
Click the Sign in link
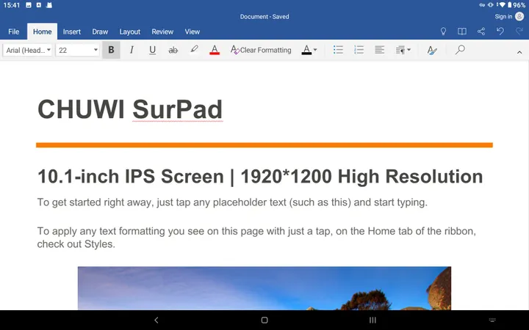tap(503, 16)
